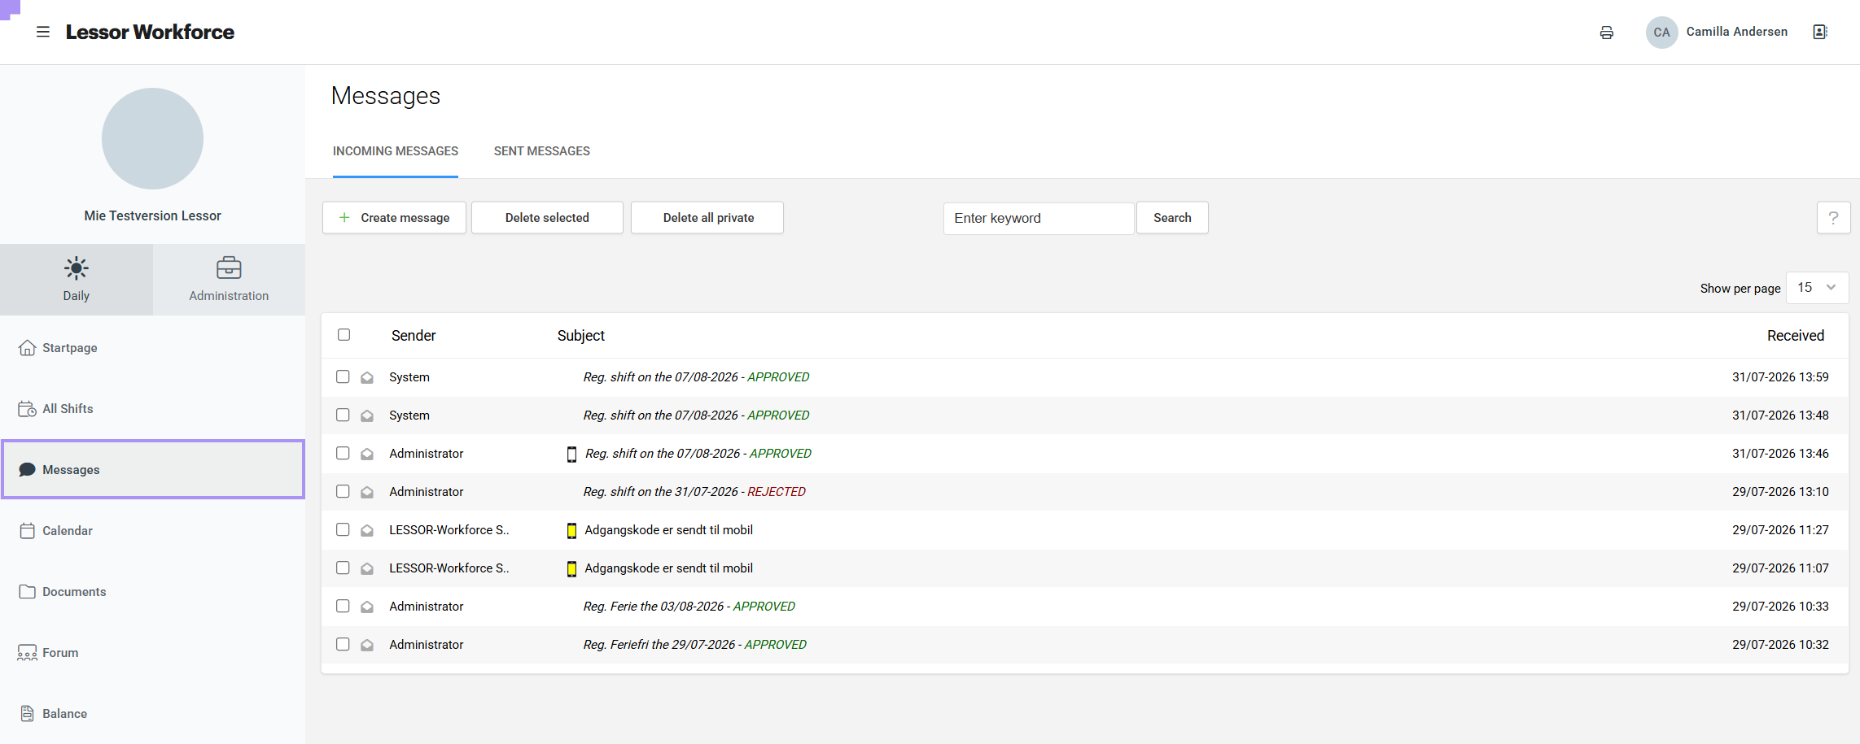Select the Administration mode tab
The width and height of the screenshot is (1860, 744).
click(x=229, y=280)
